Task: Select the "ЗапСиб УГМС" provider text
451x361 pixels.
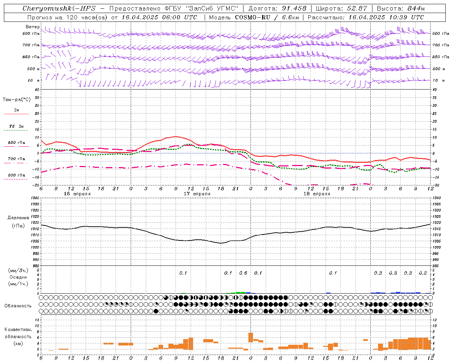Action: coord(212,8)
